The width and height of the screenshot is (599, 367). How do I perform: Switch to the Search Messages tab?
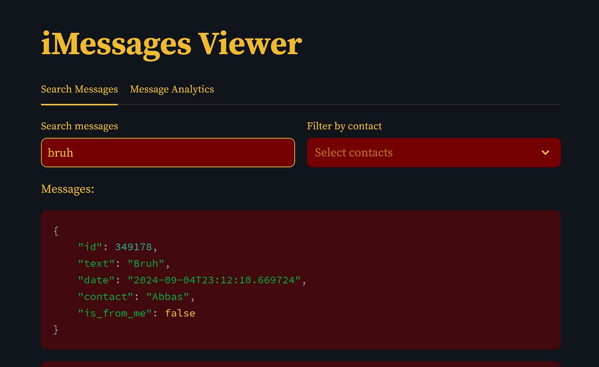pos(79,89)
